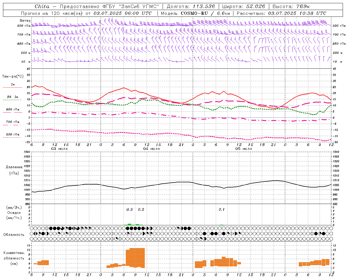Click the Давление pressure panel label
Viewport: 347px width, 277px height.
tap(14, 167)
